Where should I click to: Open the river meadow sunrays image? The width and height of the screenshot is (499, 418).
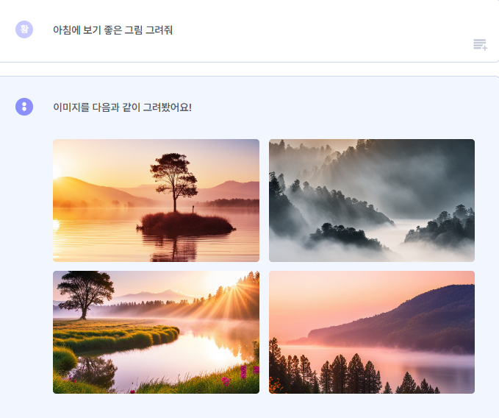pyautogui.click(x=156, y=333)
